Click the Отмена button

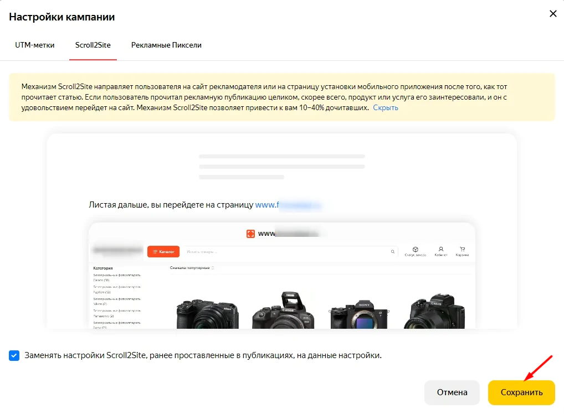(452, 392)
